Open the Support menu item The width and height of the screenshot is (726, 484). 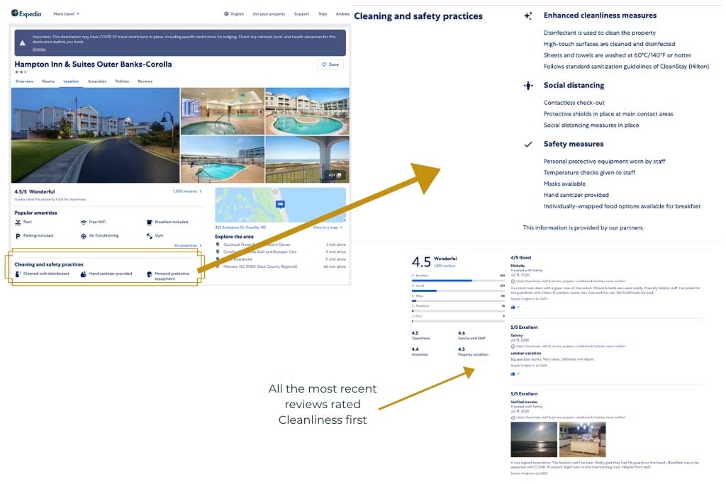point(301,14)
